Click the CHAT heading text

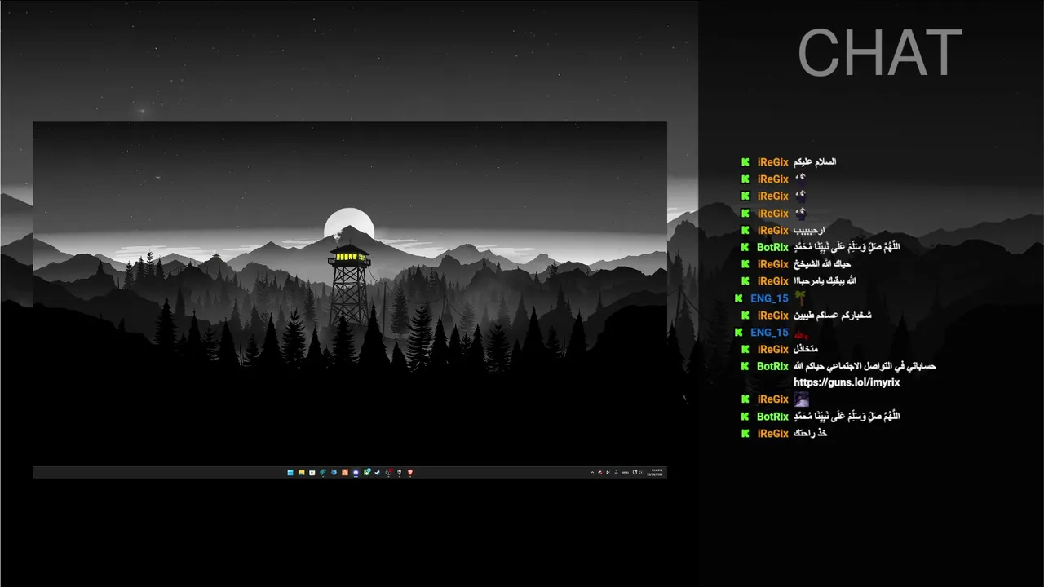(880, 54)
